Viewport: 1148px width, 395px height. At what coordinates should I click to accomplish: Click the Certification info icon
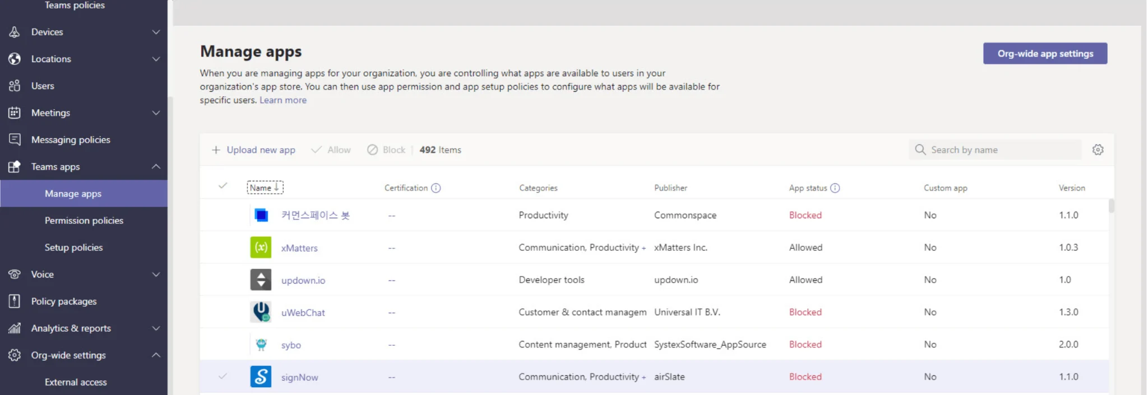(x=436, y=188)
